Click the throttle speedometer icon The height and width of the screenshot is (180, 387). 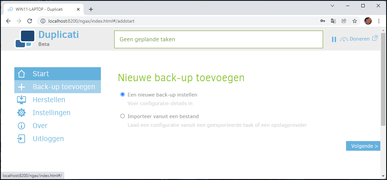[x=344, y=39]
